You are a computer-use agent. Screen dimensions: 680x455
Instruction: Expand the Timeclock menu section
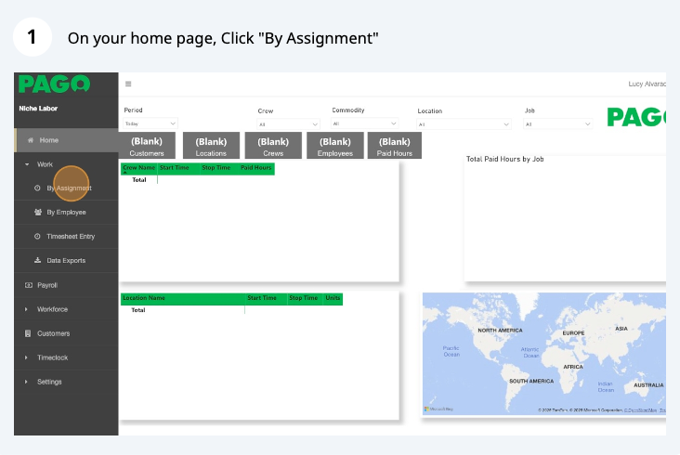(x=27, y=357)
